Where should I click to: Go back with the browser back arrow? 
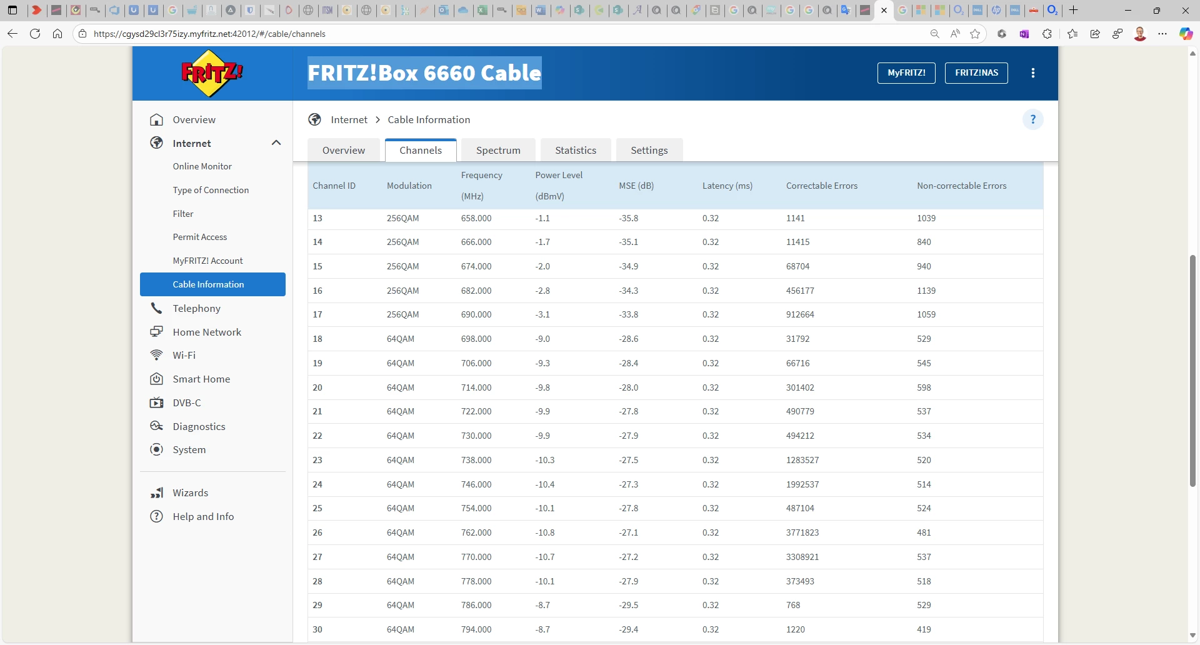[x=12, y=34]
